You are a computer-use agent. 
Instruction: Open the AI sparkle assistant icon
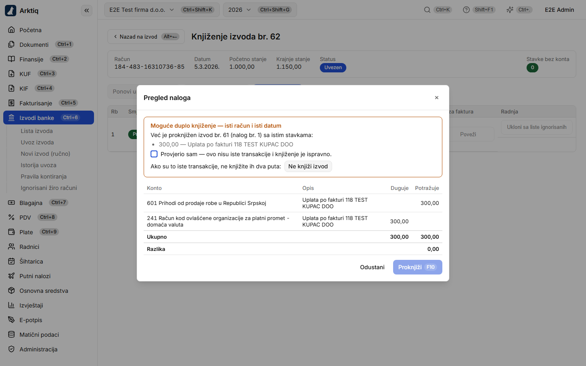[x=510, y=10]
